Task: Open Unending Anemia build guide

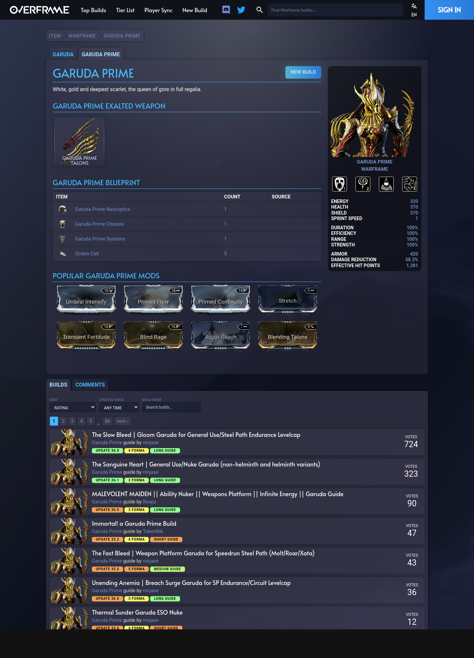Action: tap(191, 583)
